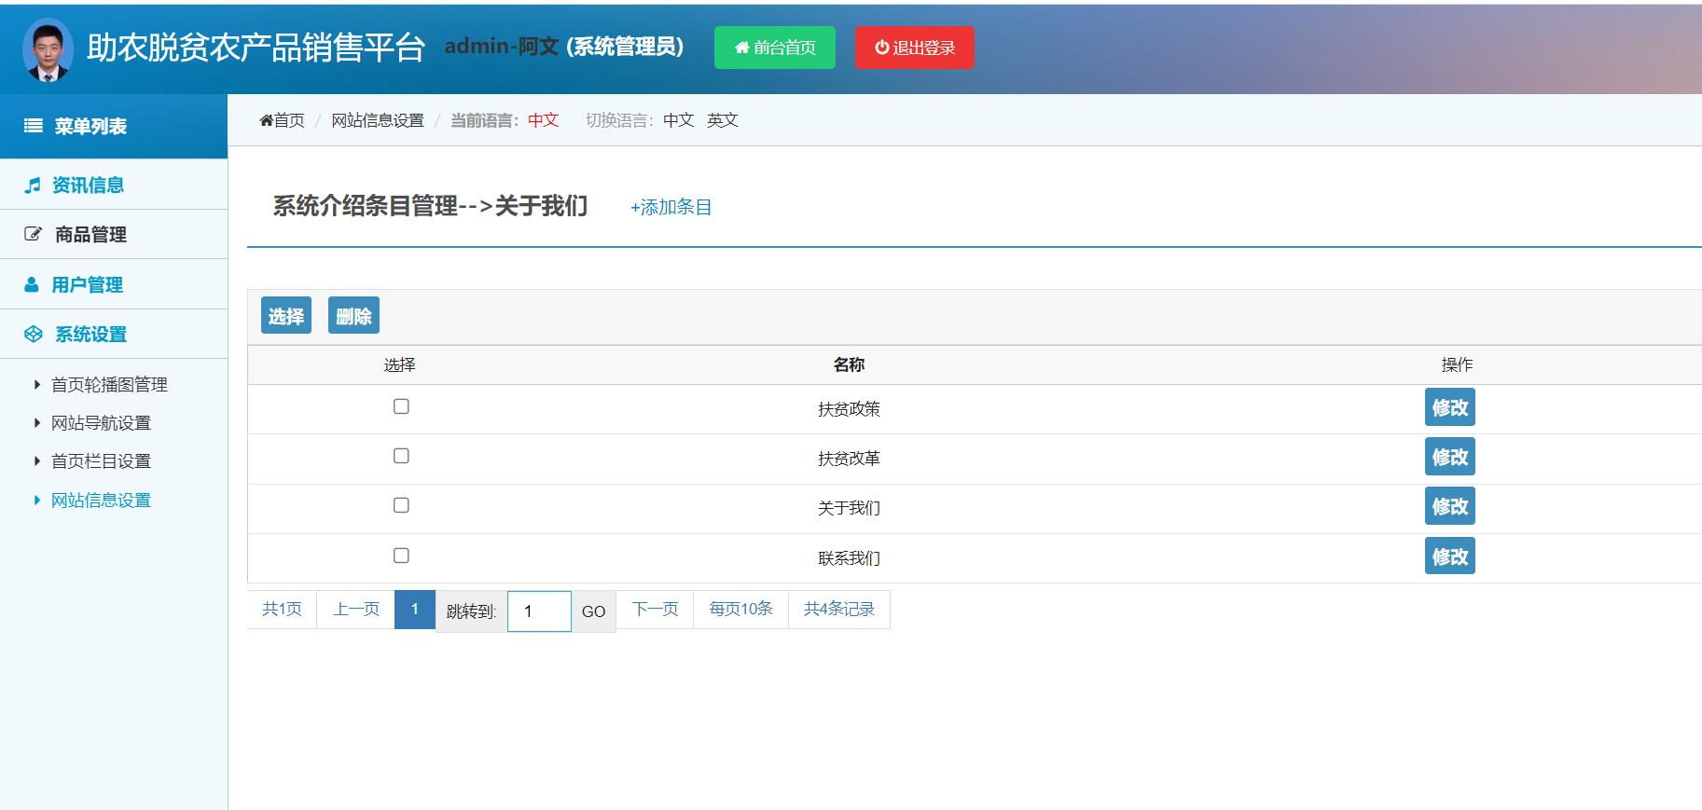The width and height of the screenshot is (1702, 810).
Task: Open 首页轮播图管理 submenu item
Action: click(109, 385)
